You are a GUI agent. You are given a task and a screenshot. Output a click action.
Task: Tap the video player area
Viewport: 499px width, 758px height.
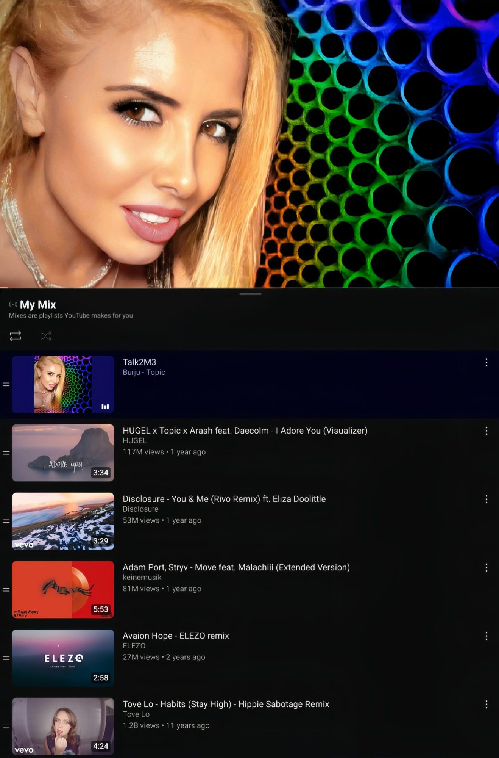click(250, 144)
